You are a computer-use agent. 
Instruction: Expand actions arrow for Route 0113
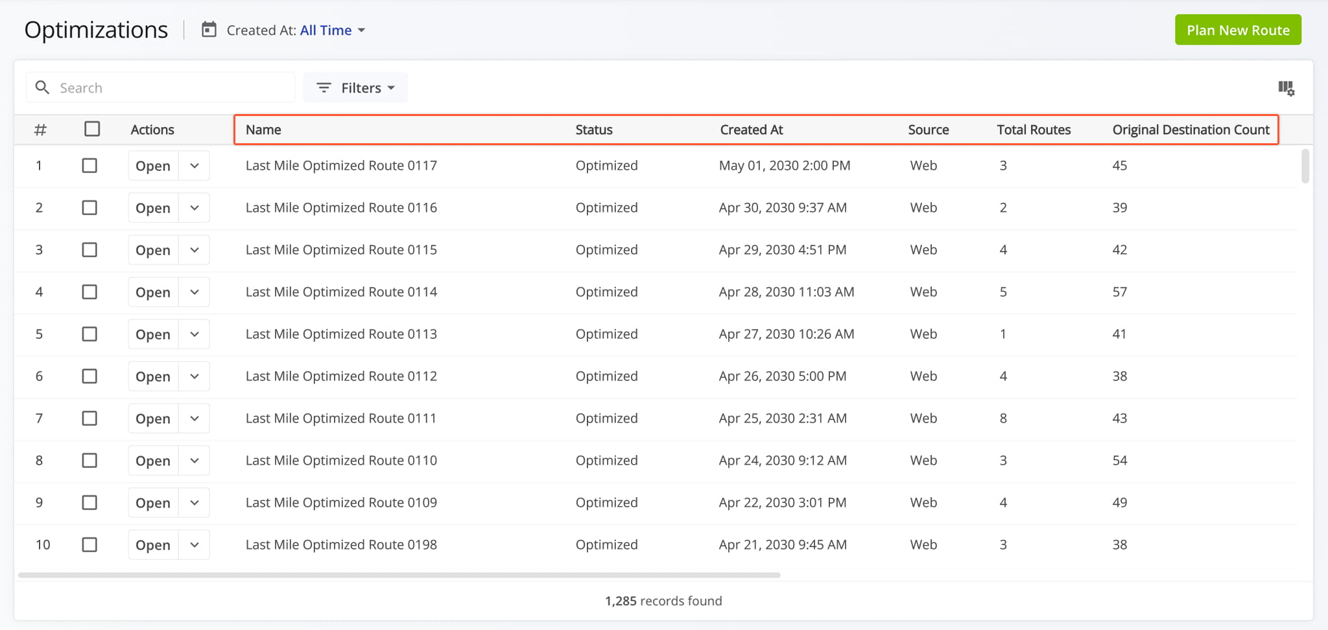point(195,334)
